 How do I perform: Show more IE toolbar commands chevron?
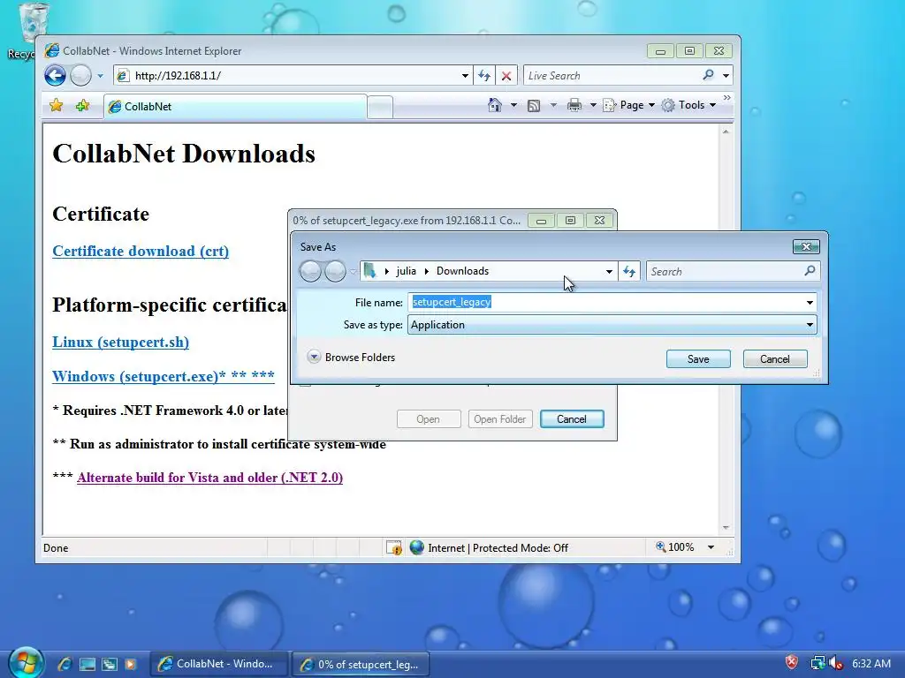click(x=726, y=97)
